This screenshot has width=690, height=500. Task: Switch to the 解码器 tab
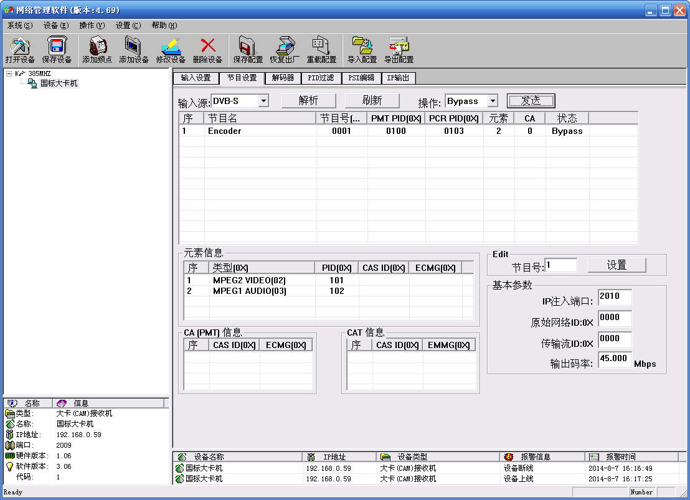[x=283, y=78]
